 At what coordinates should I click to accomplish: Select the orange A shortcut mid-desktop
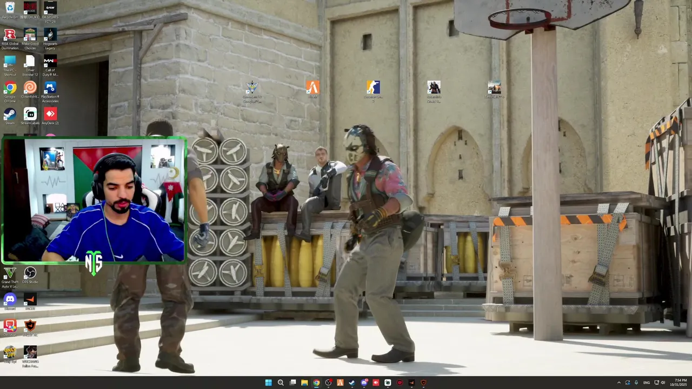tap(312, 90)
